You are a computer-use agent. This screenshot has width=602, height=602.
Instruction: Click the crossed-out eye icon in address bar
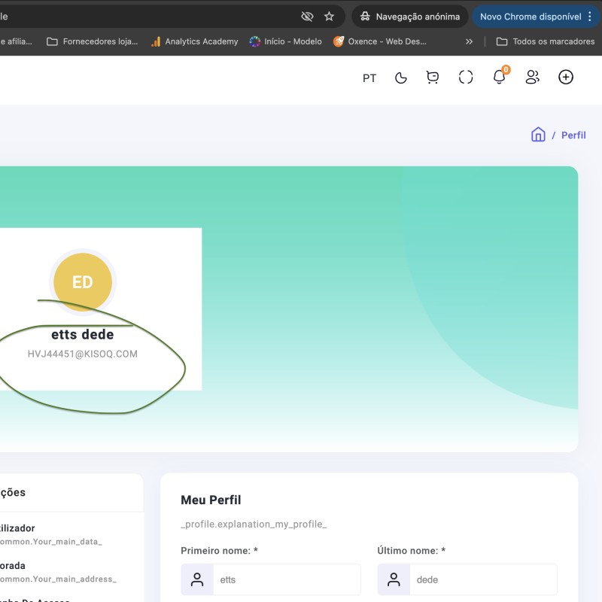pyautogui.click(x=307, y=17)
